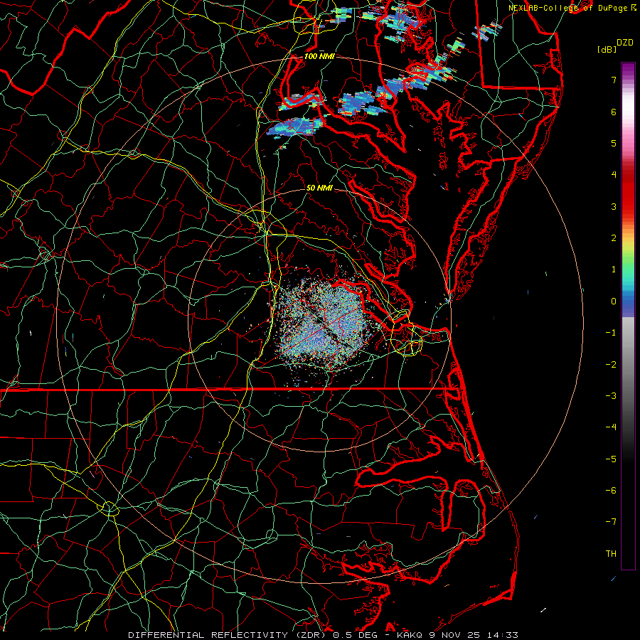The image size is (640, 640).
Task: Click the 100 NMI range ring label
Action: tap(319, 56)
